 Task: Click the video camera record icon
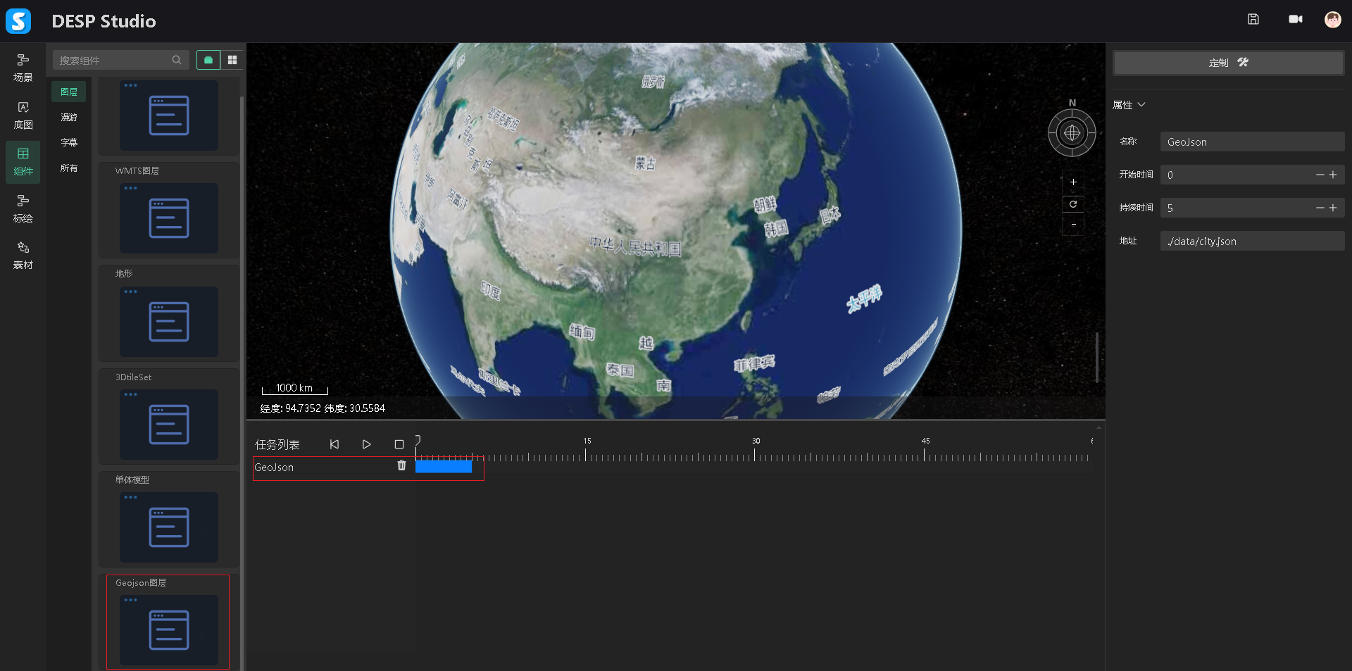point(1295,20)
